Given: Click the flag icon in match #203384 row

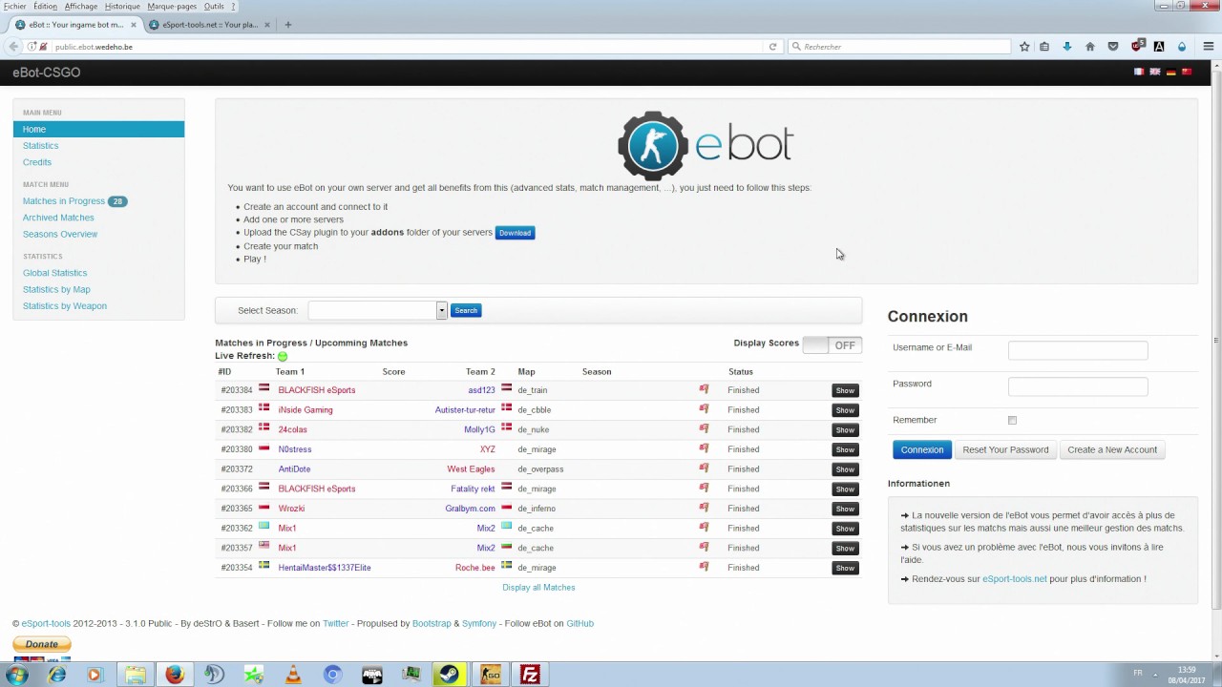Looking at the screenshot, I should [x=704, y=389].
